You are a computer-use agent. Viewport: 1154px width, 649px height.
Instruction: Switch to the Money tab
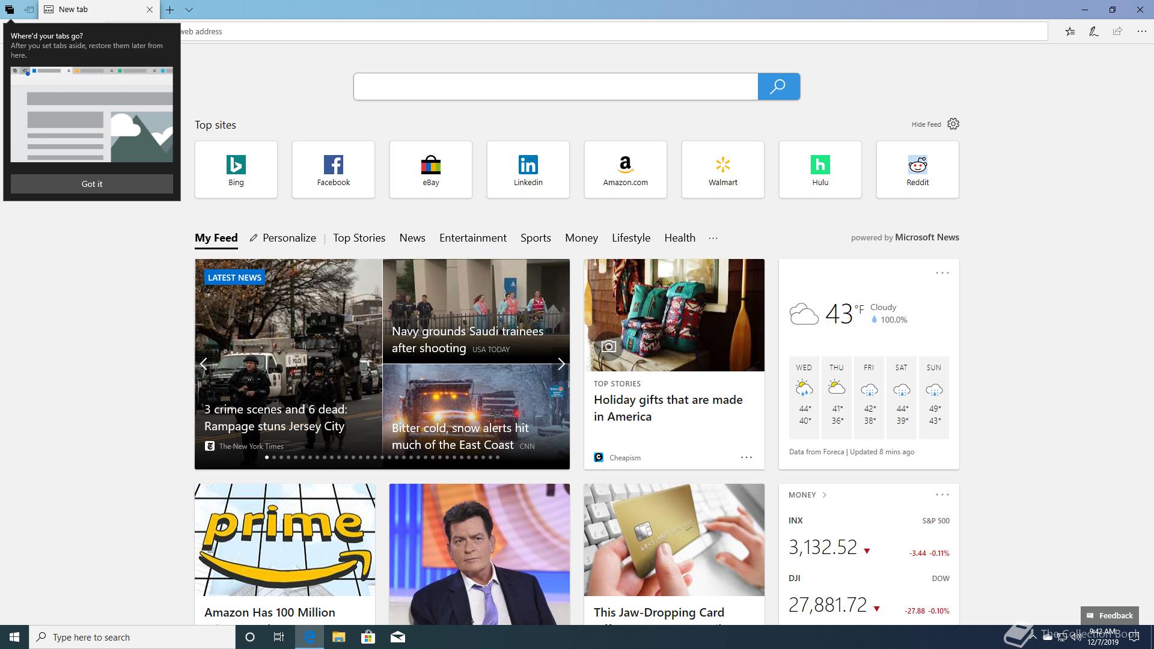tap(581, 238)
